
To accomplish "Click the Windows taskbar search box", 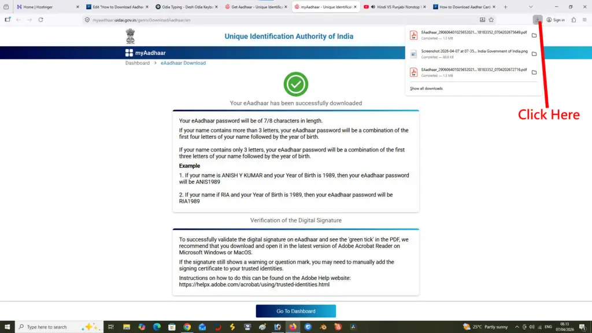I will click(52, 327).
